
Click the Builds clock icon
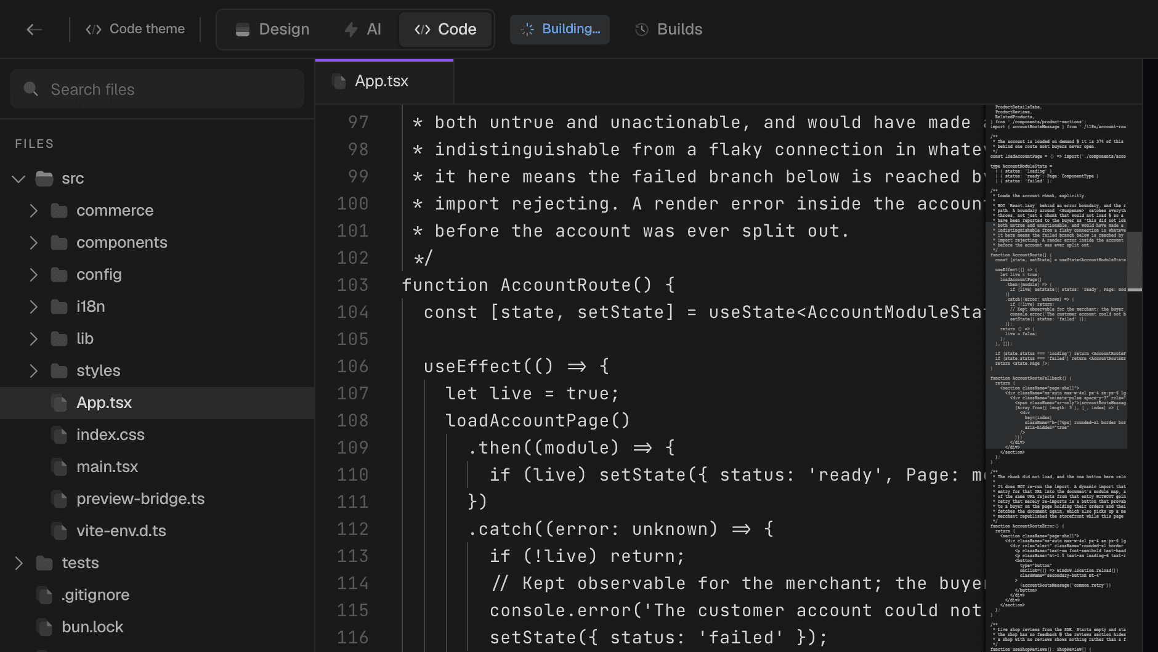point(642,29)
